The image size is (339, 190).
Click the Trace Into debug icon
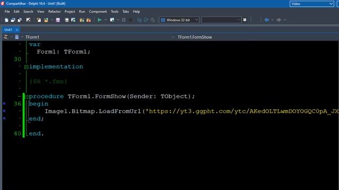coord(139,20)
